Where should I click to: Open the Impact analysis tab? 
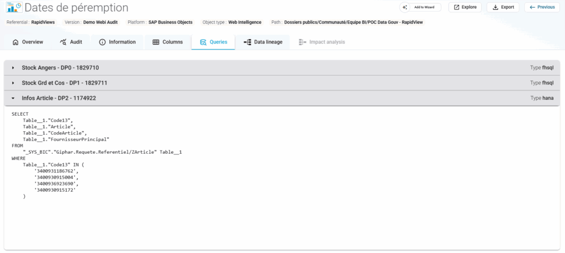pyautogui.click(x=322, y=42)
